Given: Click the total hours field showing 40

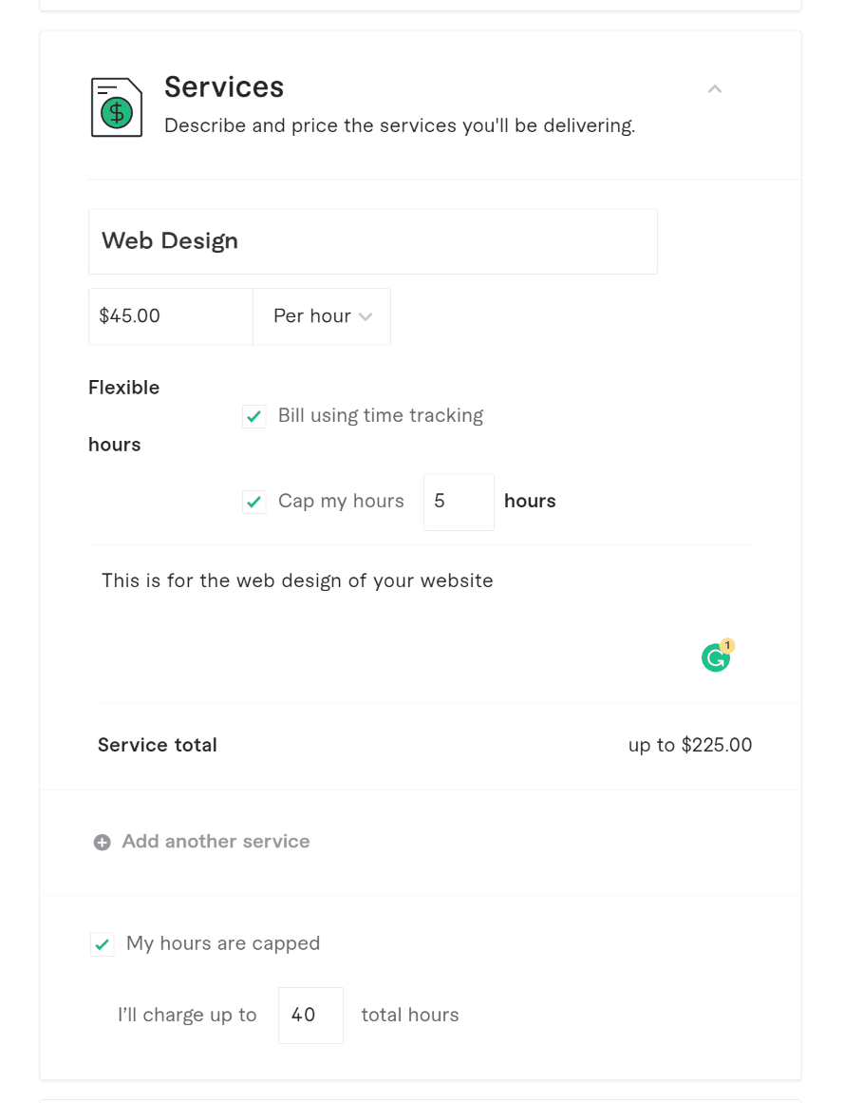Looking at the screenshot, I should pyautogui.click(x=310, y=1015).
